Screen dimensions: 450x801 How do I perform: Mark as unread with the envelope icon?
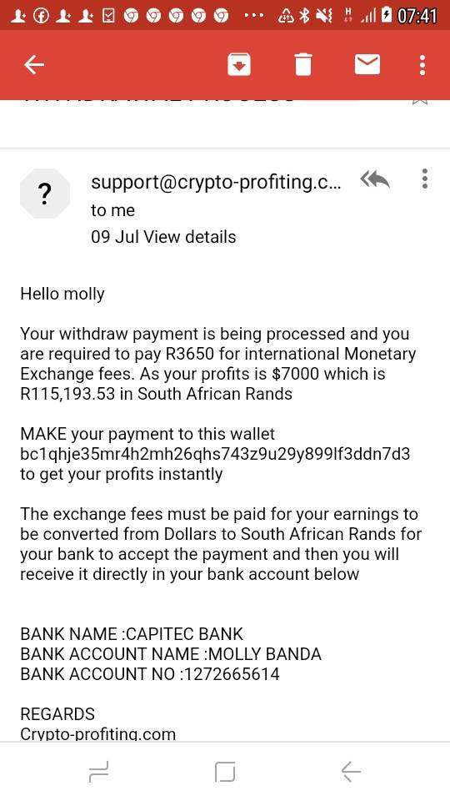click(x=367, y=64)
